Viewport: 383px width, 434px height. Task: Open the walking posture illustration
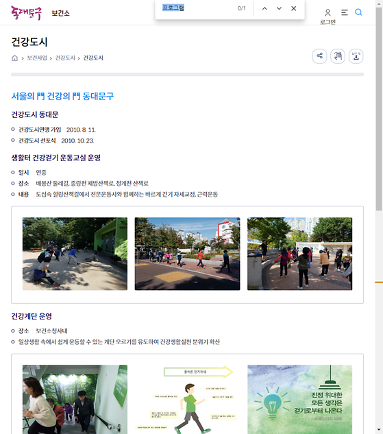(188, 400)
